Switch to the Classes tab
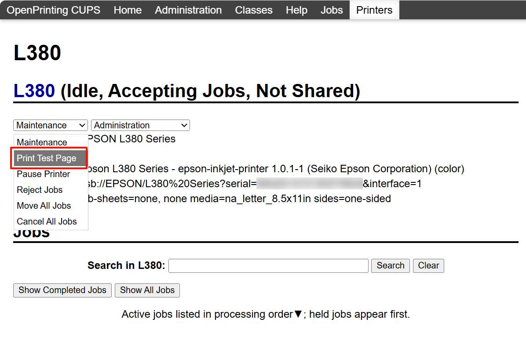 tap(254, 10)
